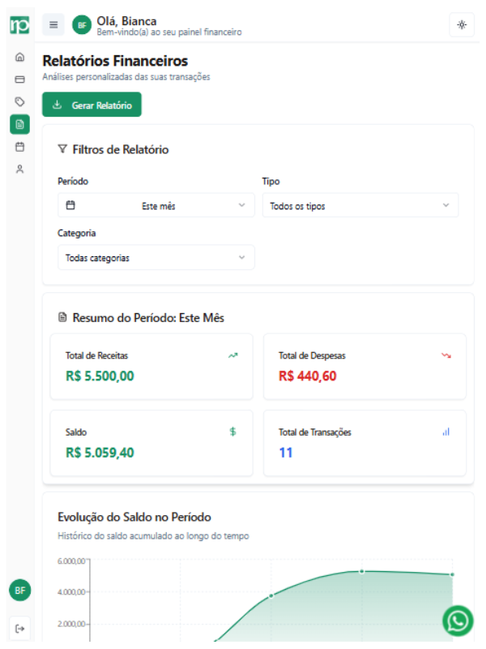The height and width of the screenshot is (649, 486).
Task: Click the user profile sidebar icon
Action: pos(20,169)
